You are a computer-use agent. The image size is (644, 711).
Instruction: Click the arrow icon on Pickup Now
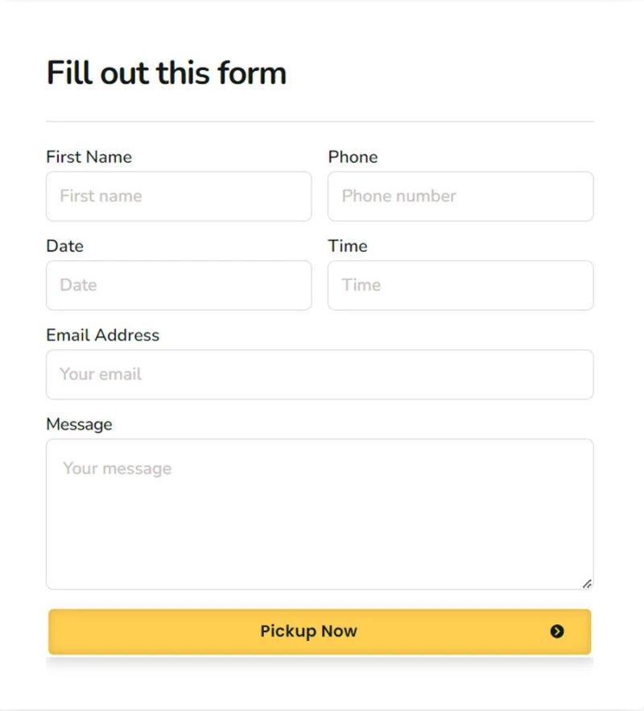pos(556,631)
